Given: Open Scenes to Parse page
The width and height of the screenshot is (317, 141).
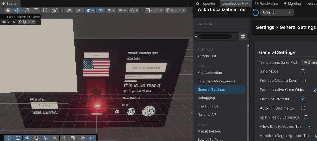Looking at the screenshot, I should pyautogui.click(x=210, y=139).
